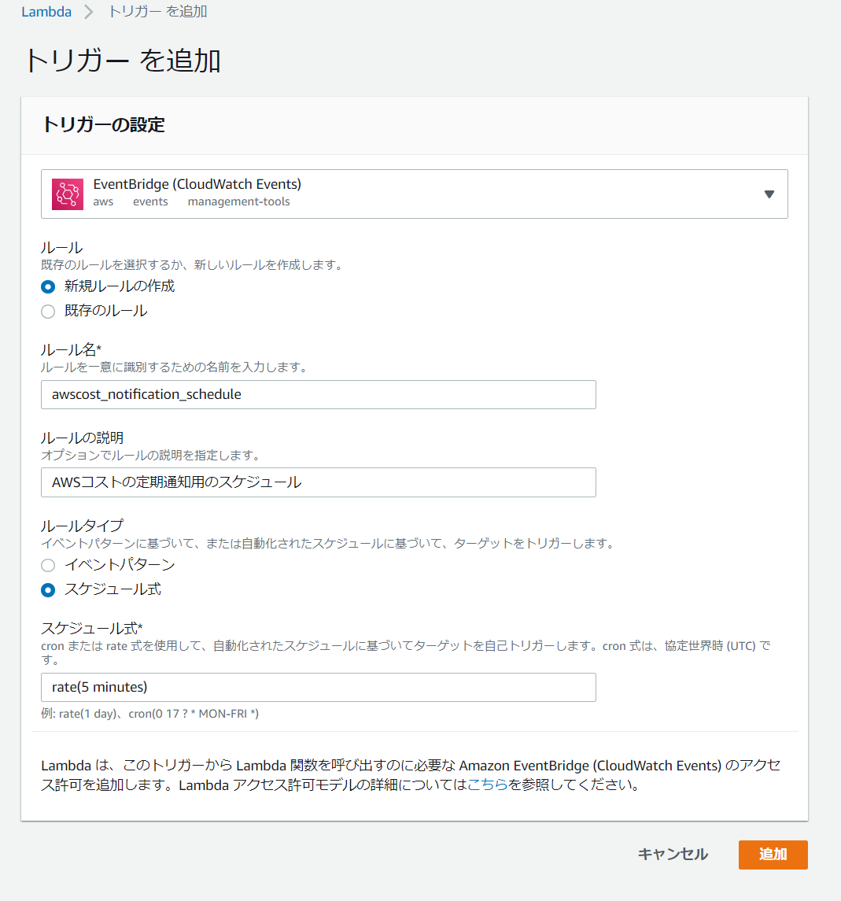The image size is (841, 901).
Task: Open the trigger source dropdown arrow
Action: point(769,194)
